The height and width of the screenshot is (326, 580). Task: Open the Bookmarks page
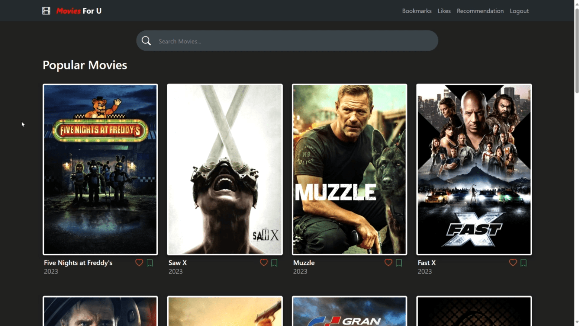[417, 11]
